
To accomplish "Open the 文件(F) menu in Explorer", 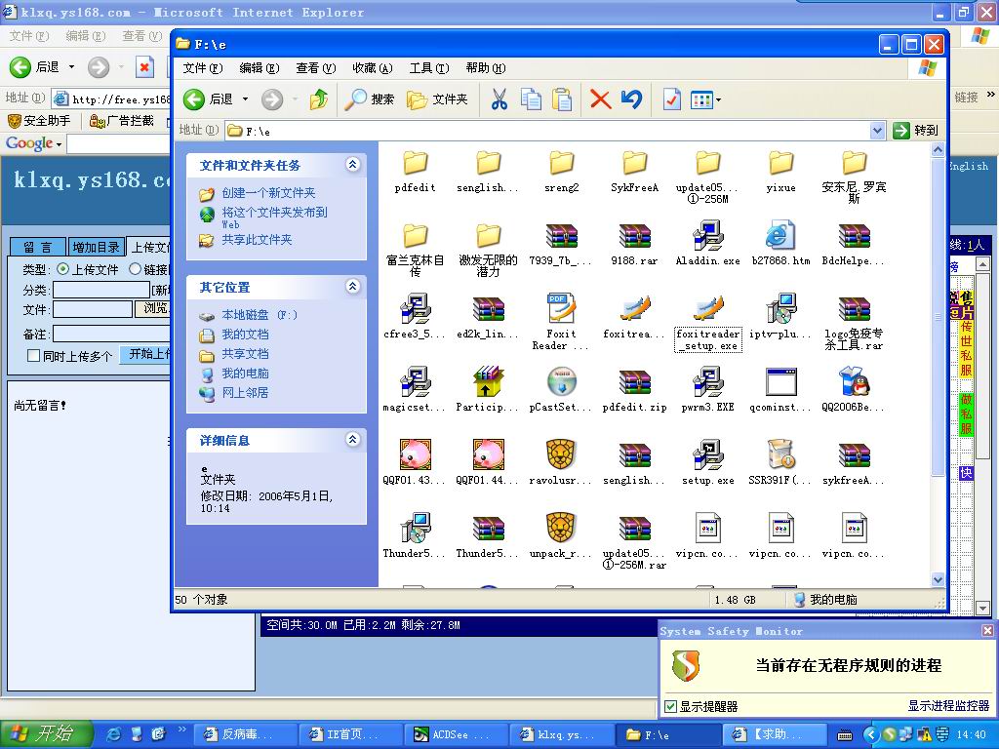I will click(203, 68).
